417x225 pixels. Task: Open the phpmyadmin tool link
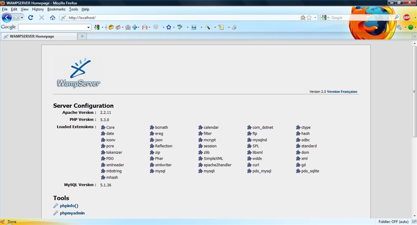[x=72, y=213]
